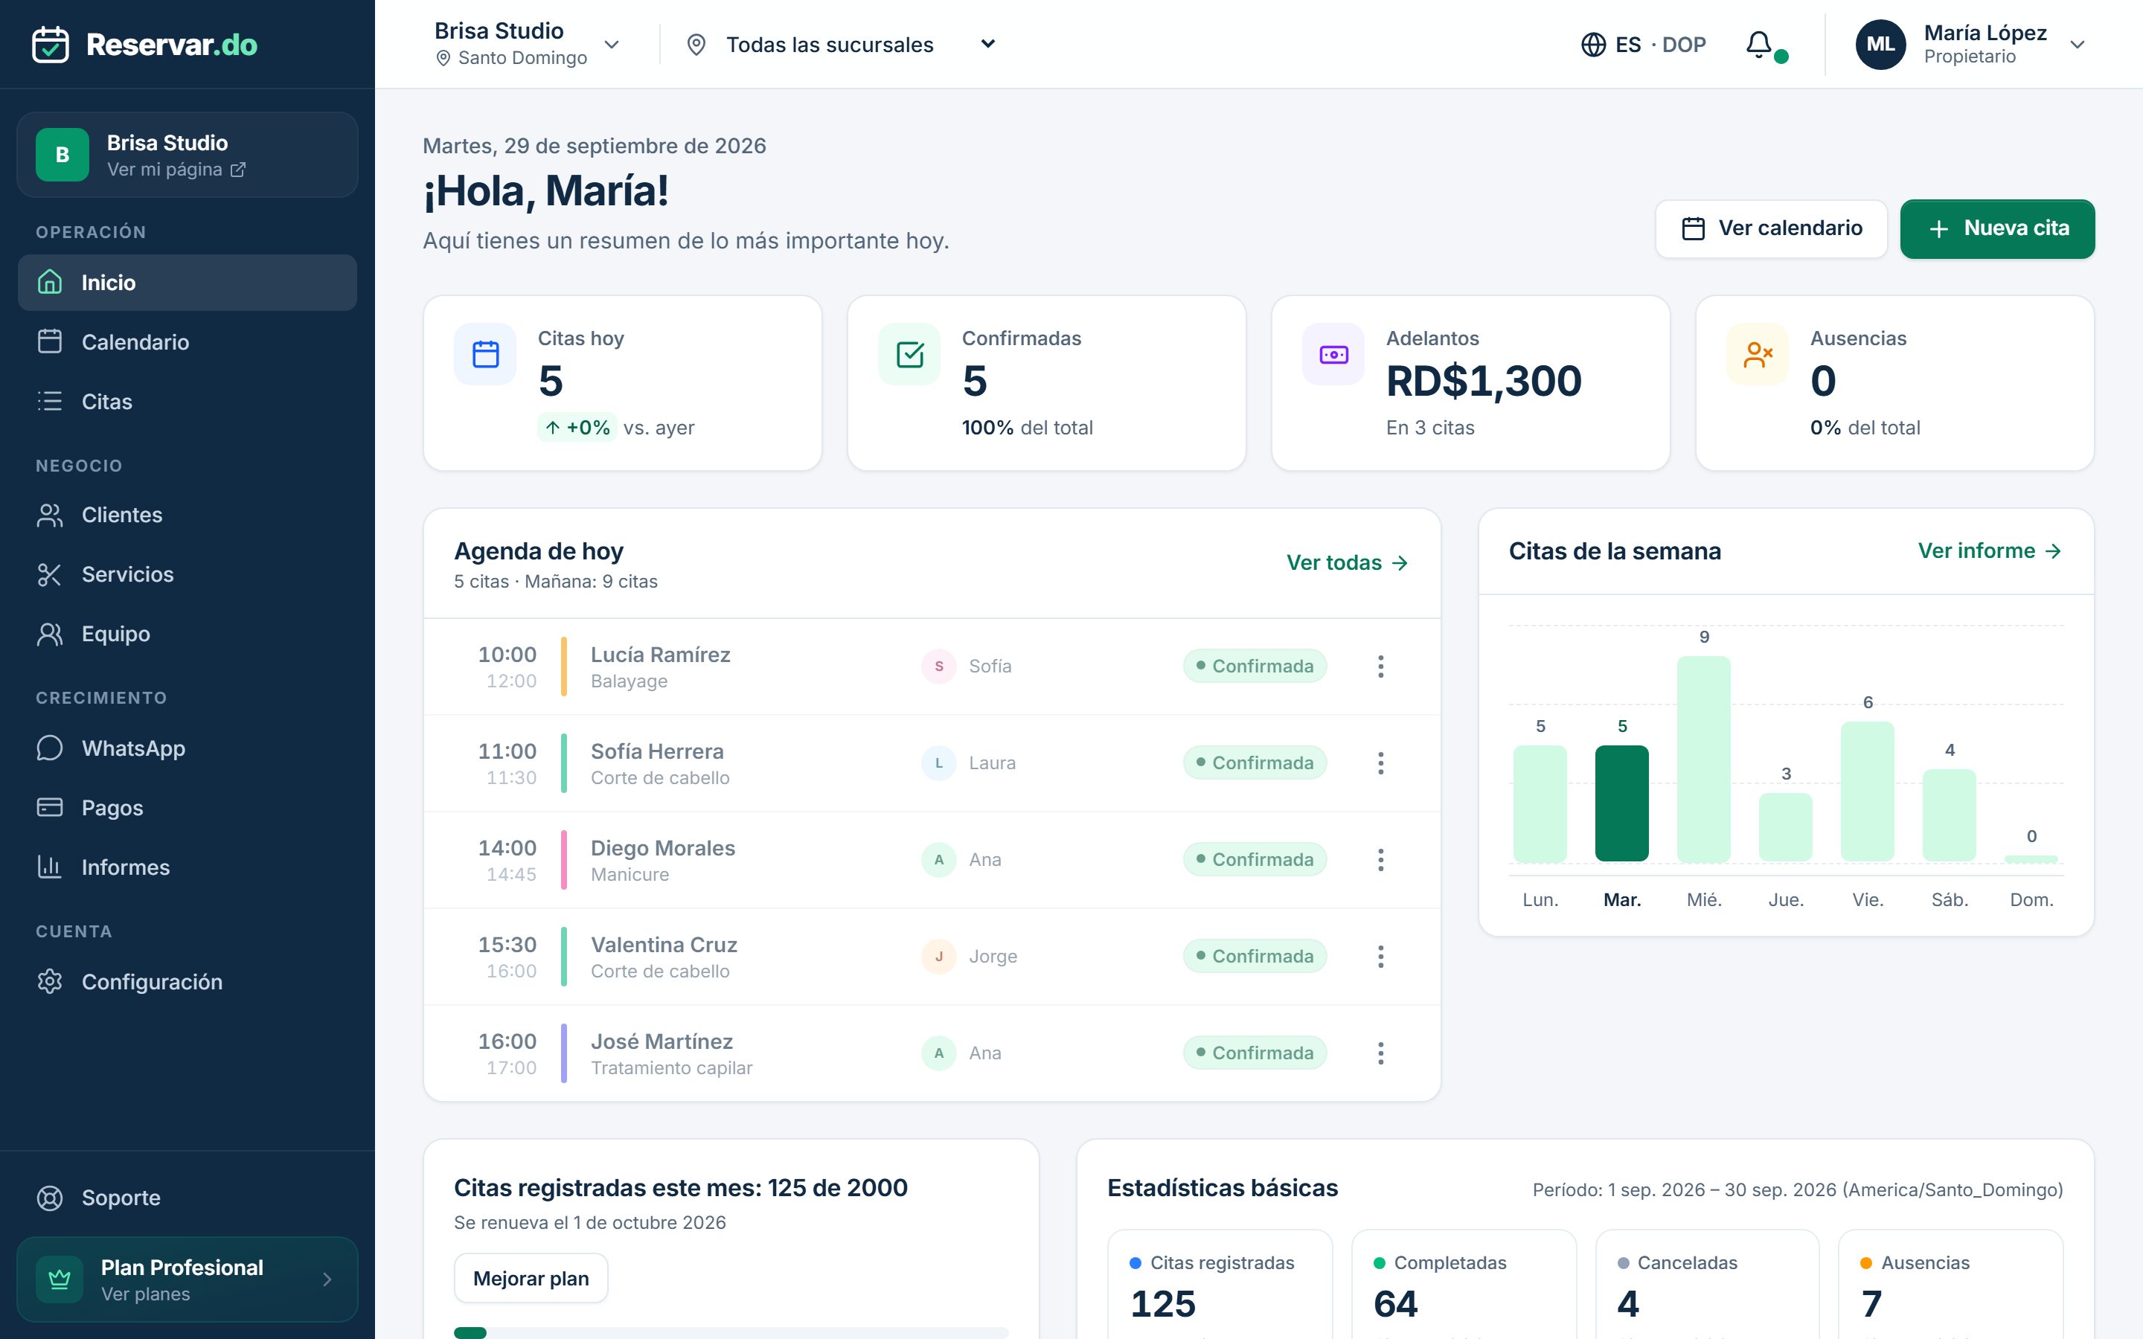This screenshot has height=1339, width=2143.
Task: Click the Reservar.do calendar logo icon
Action: 51,45
